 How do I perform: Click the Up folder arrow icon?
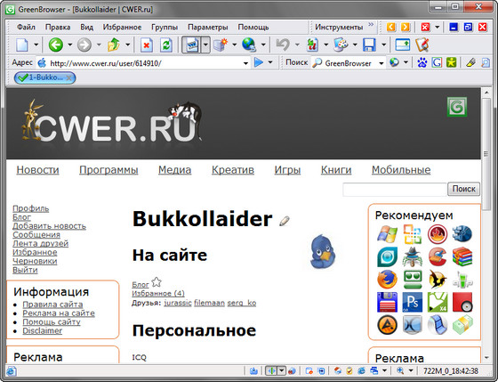[x=114, y=45]
